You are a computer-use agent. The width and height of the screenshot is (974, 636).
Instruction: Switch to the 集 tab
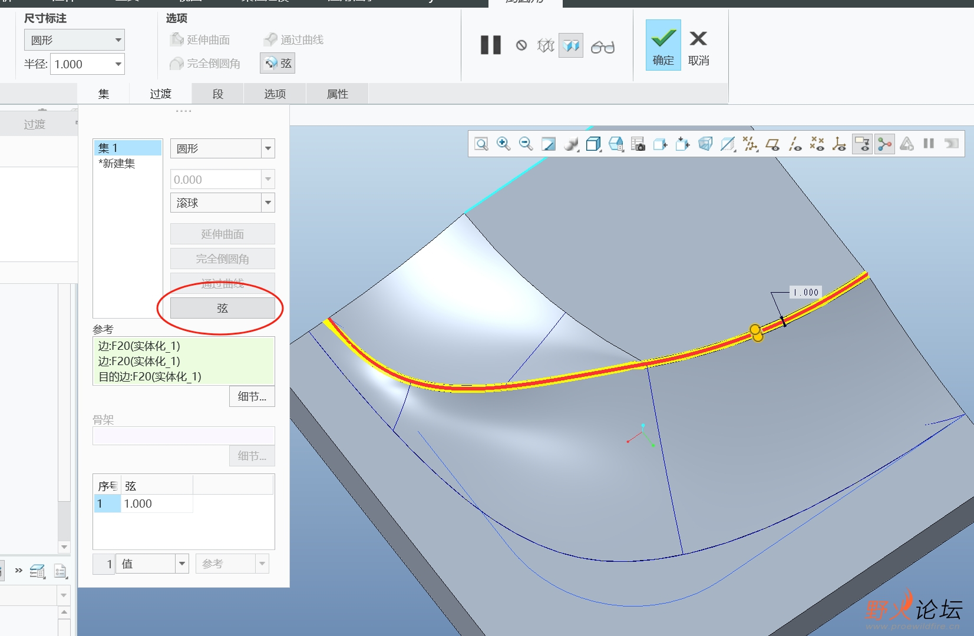tap(104, 94)
